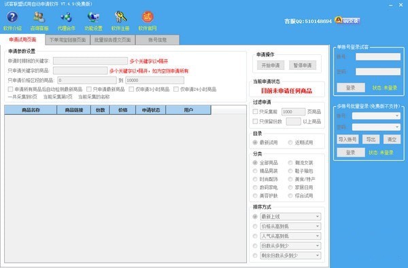Click the 导入账号 button
The height and width of the screenshot is (268, 408).
(347, 140)
